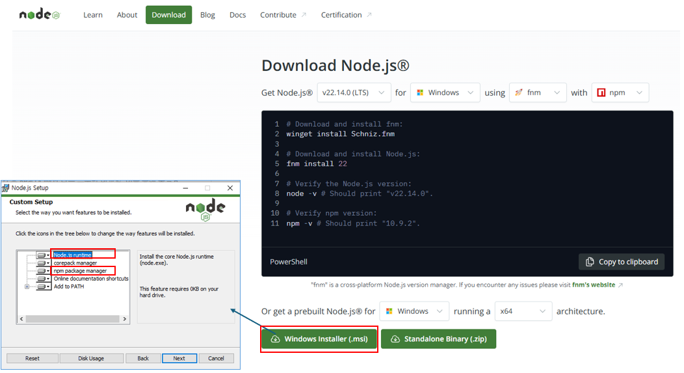Click the drive icon for npm package manager
The image size is (684, 373).
pos(43,270)
